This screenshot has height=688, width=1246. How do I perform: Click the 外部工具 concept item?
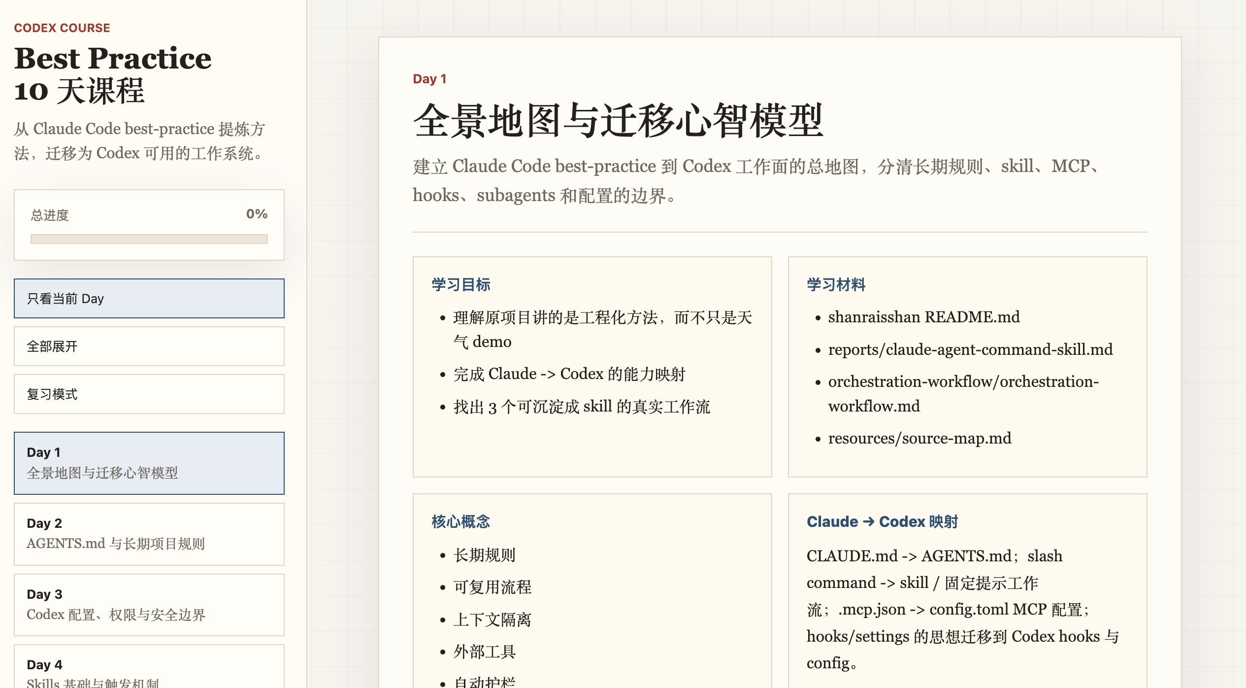(484, 652)
